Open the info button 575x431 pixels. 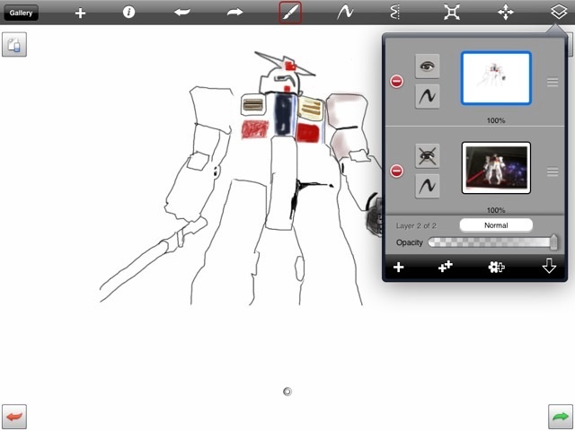pyautogui.click(x=128, y=13)
